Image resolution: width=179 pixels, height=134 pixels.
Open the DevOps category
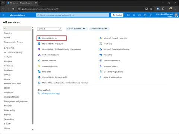(x=7, y=74)
